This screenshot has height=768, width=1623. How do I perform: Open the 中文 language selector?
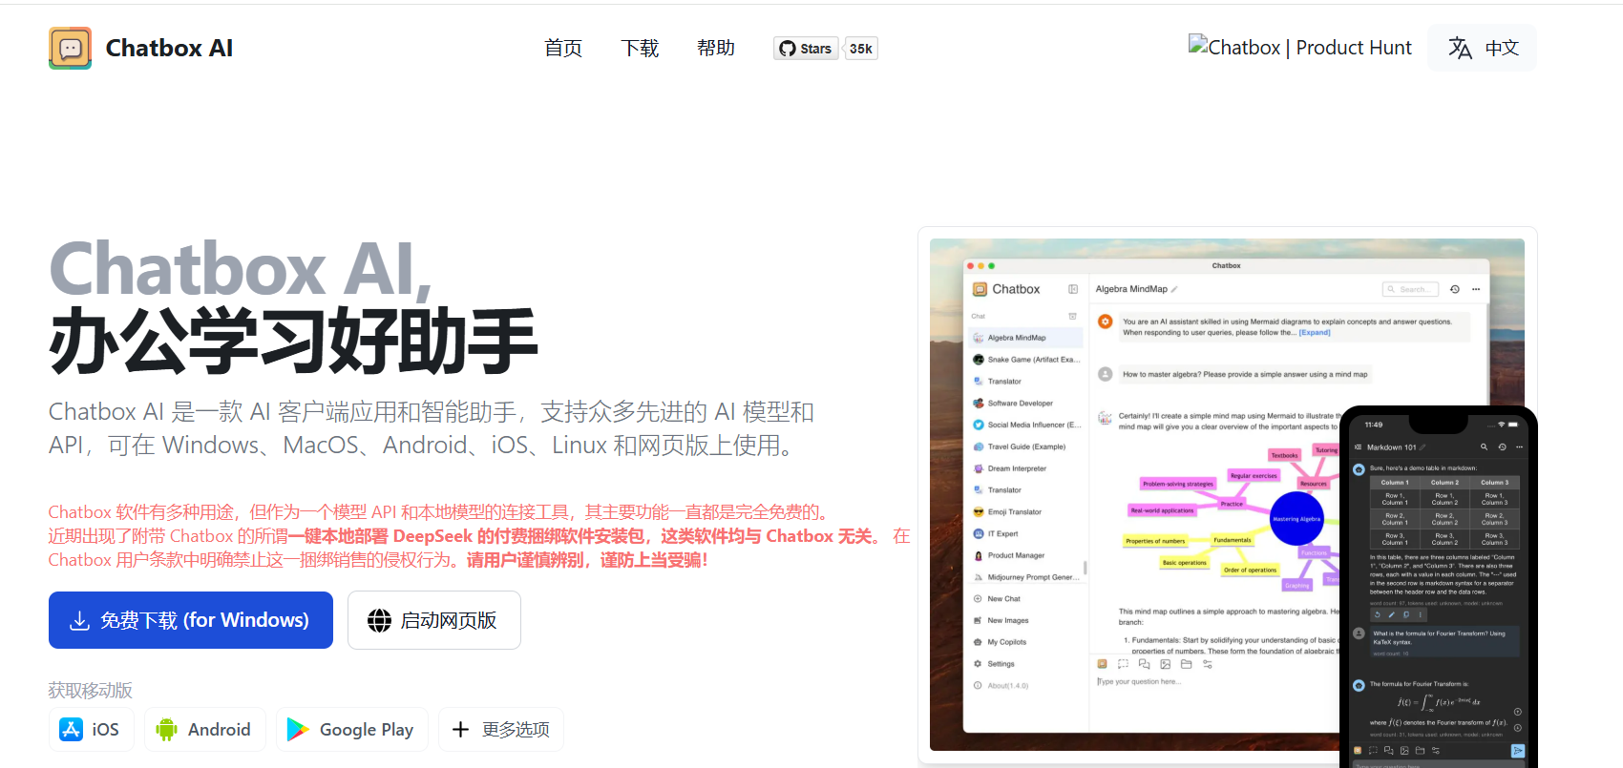[x=1482, y=48]
